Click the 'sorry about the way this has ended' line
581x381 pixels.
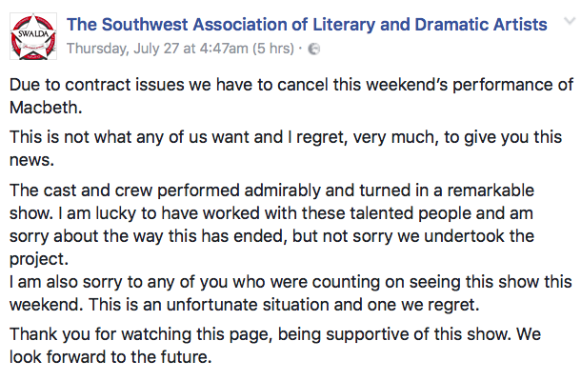(x=271, y=236)
